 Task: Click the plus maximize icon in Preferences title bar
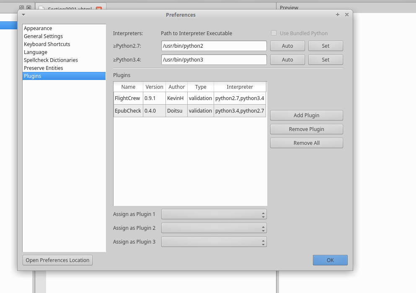point(338,15)
